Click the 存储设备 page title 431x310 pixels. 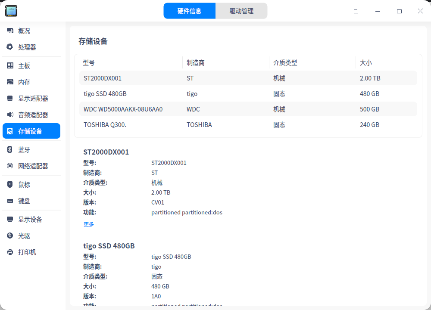(x=93, y=41)
